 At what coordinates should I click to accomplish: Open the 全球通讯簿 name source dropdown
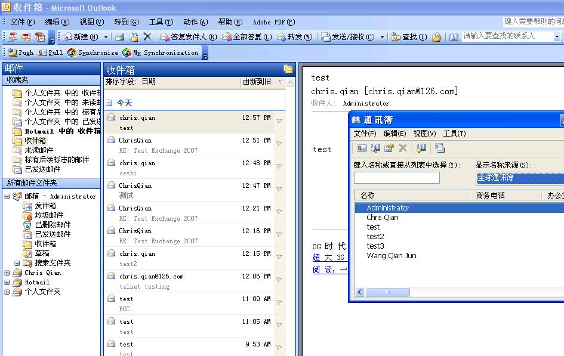[519, 178]
